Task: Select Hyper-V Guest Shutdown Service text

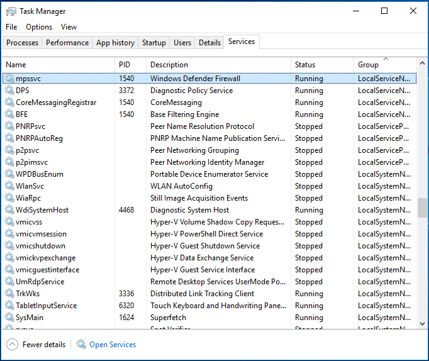Action: click(205, 245)
